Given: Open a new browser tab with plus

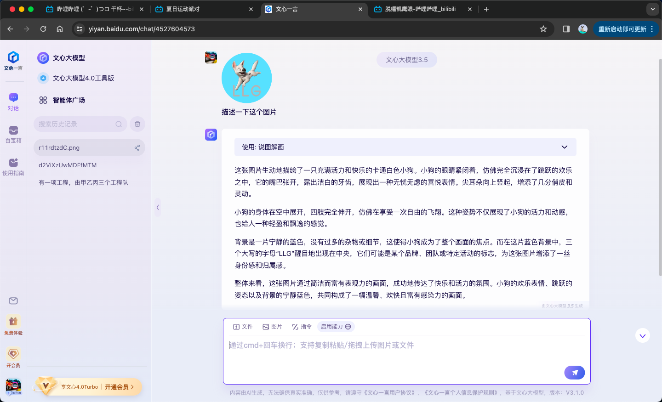Looking at the screenshot, I should (x=486, y=9).
